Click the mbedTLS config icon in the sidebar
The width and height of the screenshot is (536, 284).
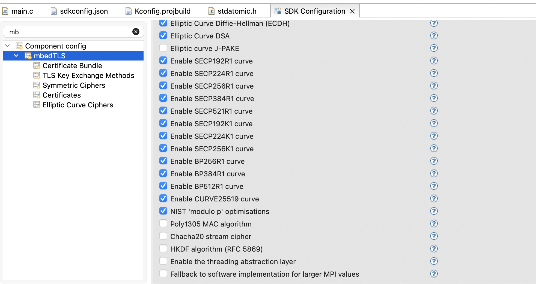[28, 56]
